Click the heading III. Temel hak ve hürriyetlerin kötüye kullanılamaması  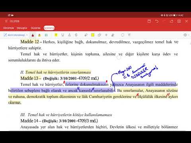[x=66, y=115]
